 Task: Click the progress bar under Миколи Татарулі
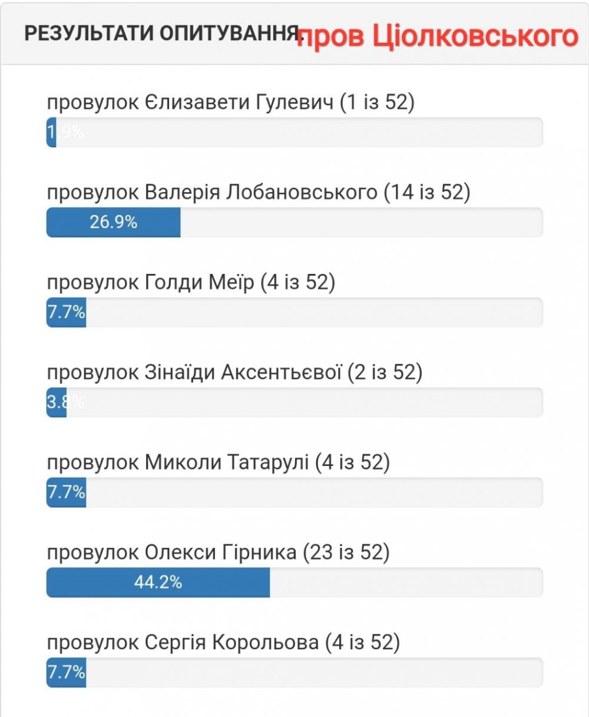(294, 493)
